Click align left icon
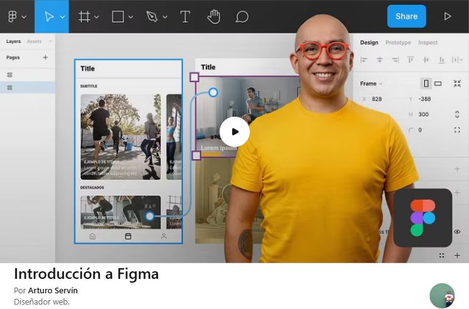 click(364, 60)
